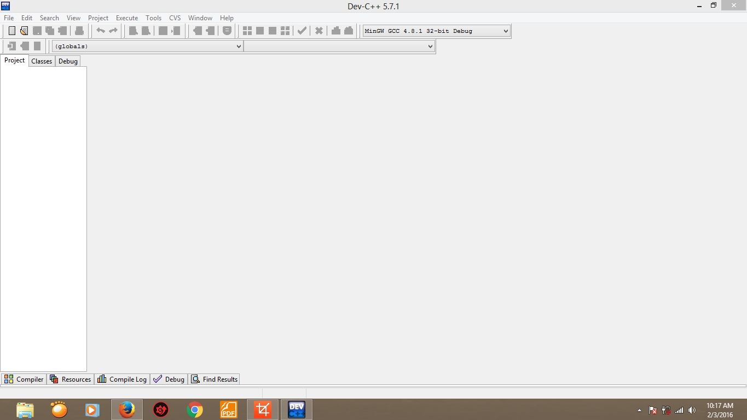The width and height of the screenshot is (747, 420).
Task: Open the compiler set MinGW GCC dropdown
Action: (x=437, y=31)
